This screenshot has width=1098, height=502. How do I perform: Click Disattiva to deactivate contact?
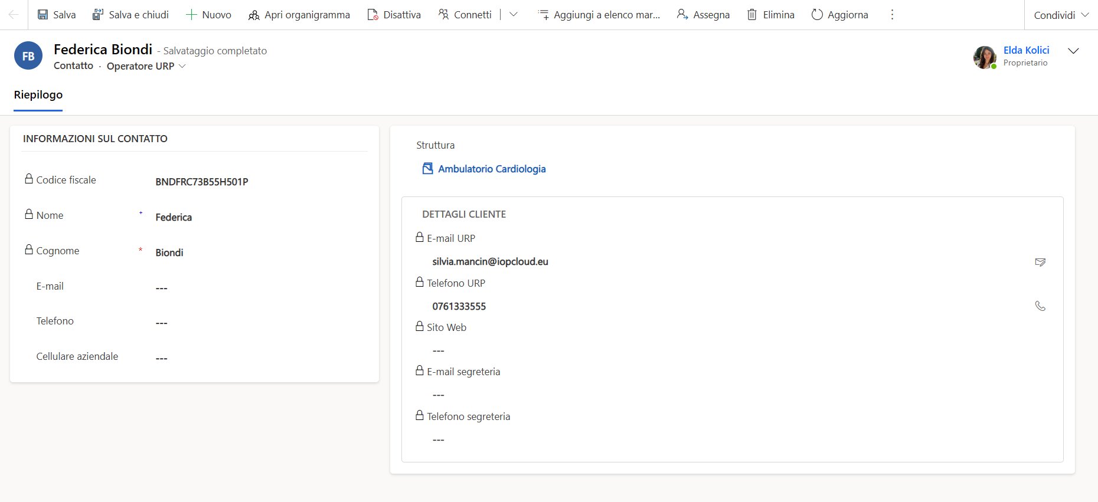[394, 15]
